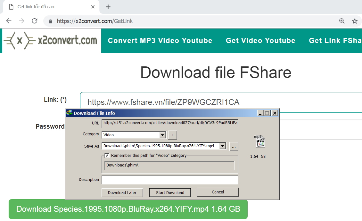This screenshot has height=221, width=362.
Task: Open Get Link FShare menu item
Action: (335, 40)
